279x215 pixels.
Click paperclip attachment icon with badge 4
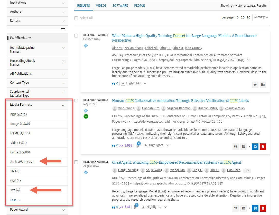[x=138, y=145]
